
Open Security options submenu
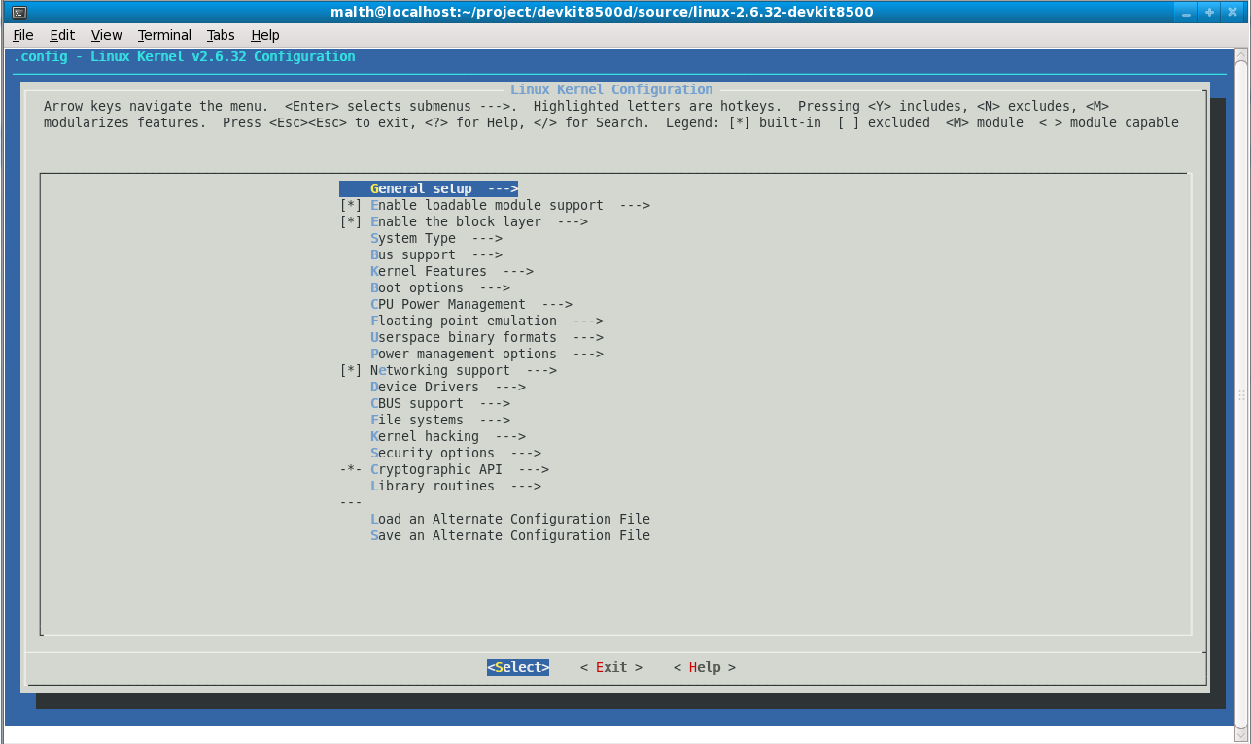coord(456,453)
